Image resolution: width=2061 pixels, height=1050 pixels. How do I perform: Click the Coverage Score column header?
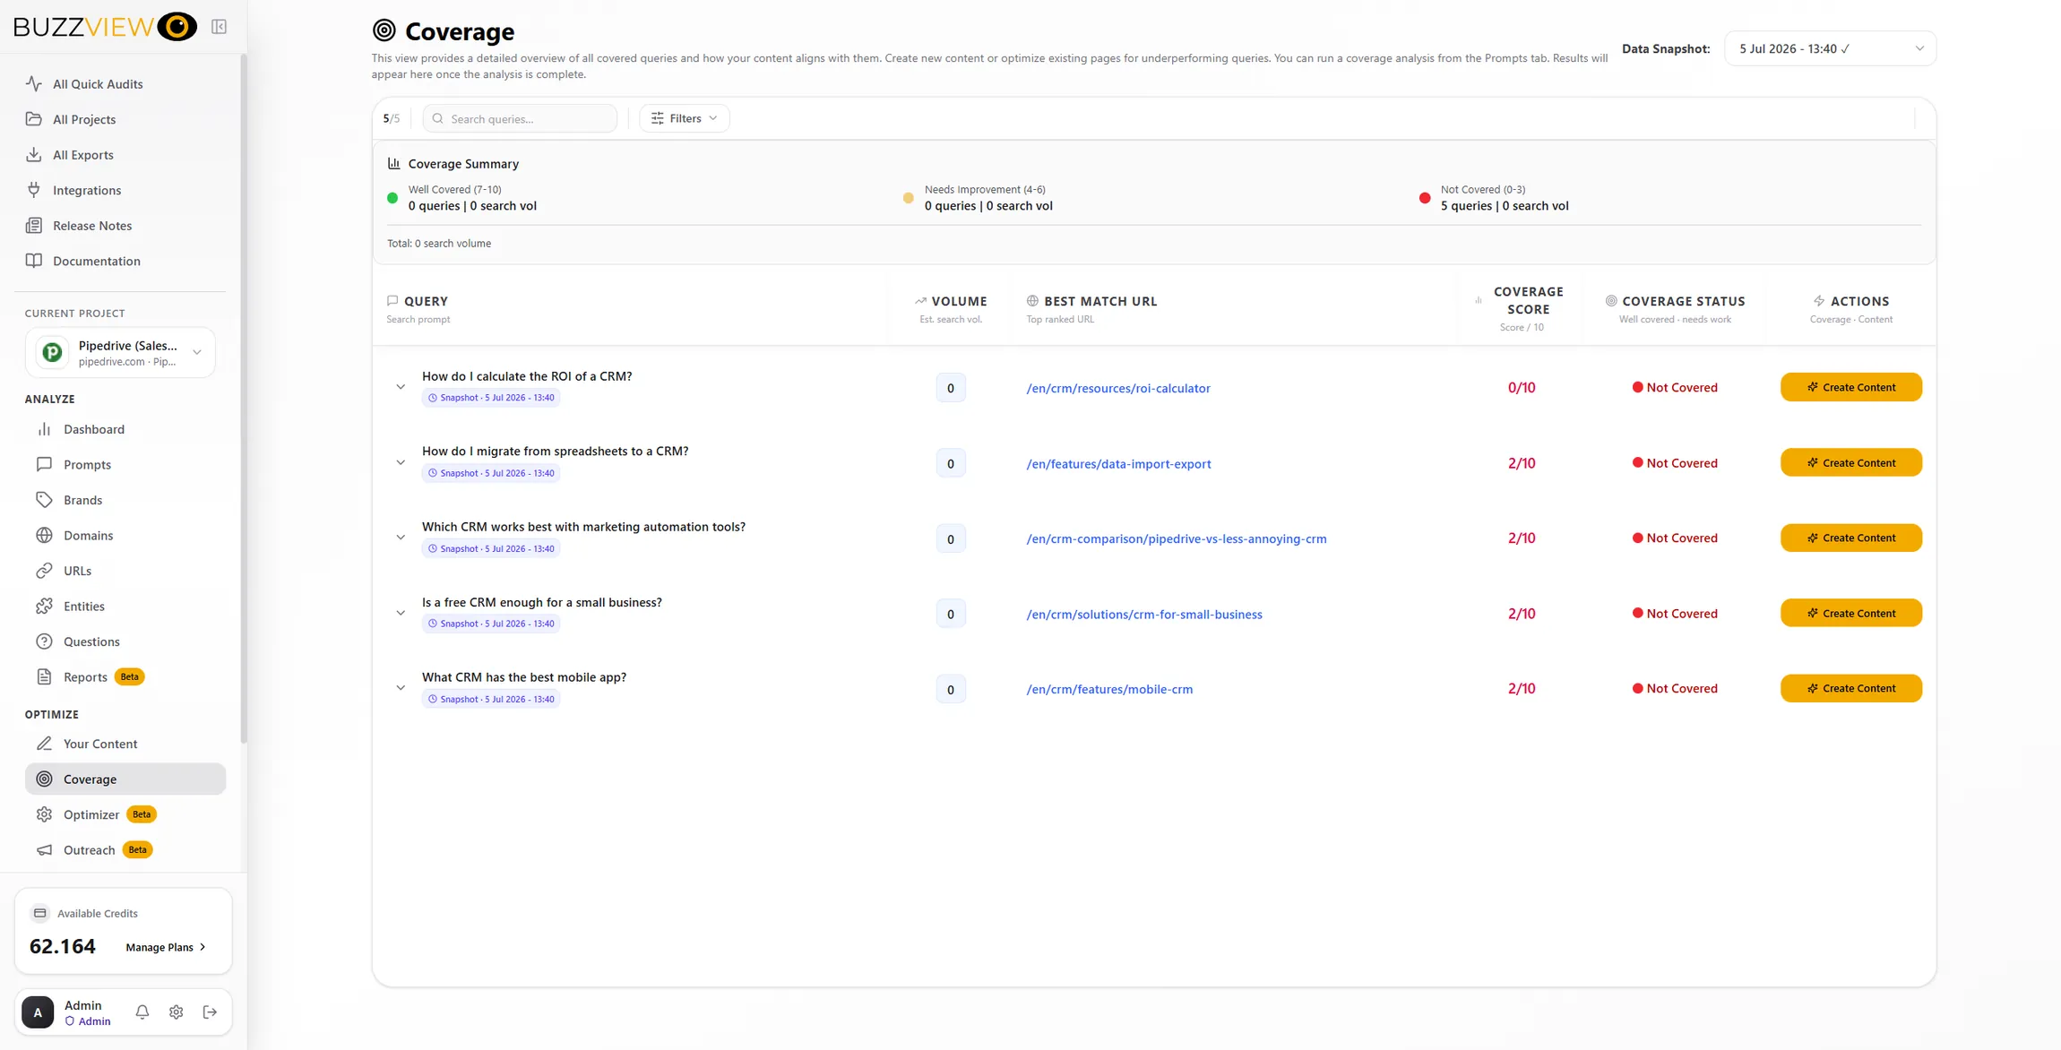coord(1522,309)
